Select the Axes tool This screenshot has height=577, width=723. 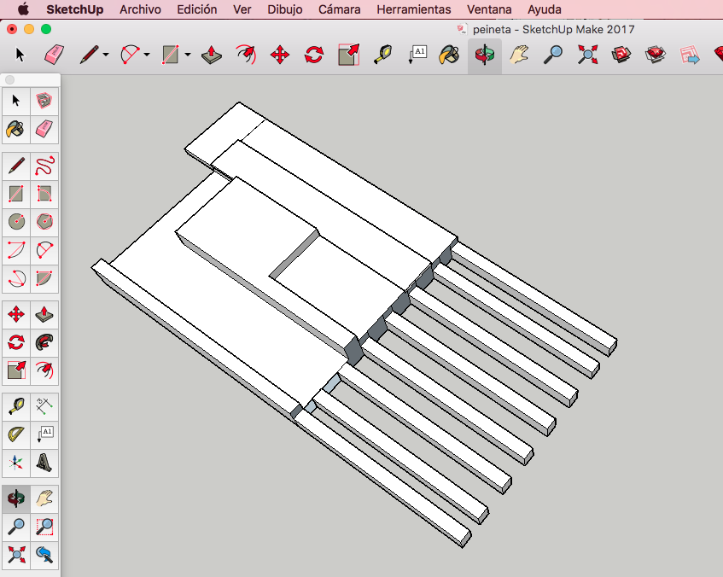[x=16, y=463]
